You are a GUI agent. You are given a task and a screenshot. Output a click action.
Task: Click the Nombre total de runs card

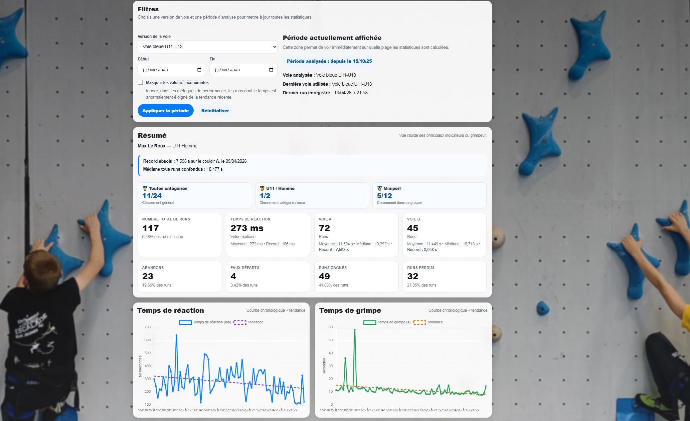(x=180, y=234)
